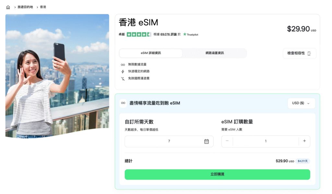
Task: Click the unlimited data infinity icon
Action: pos(123,64)
